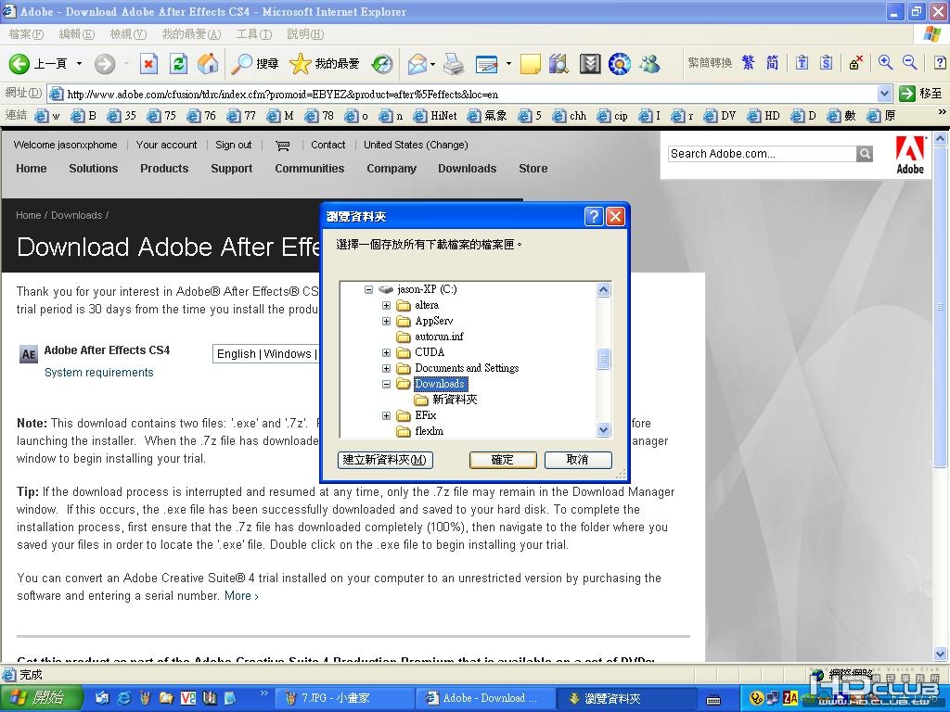Stop loading with the red X icon
Image resolution: width=950 pixels, height=712 pixels.
coord(148,64)
